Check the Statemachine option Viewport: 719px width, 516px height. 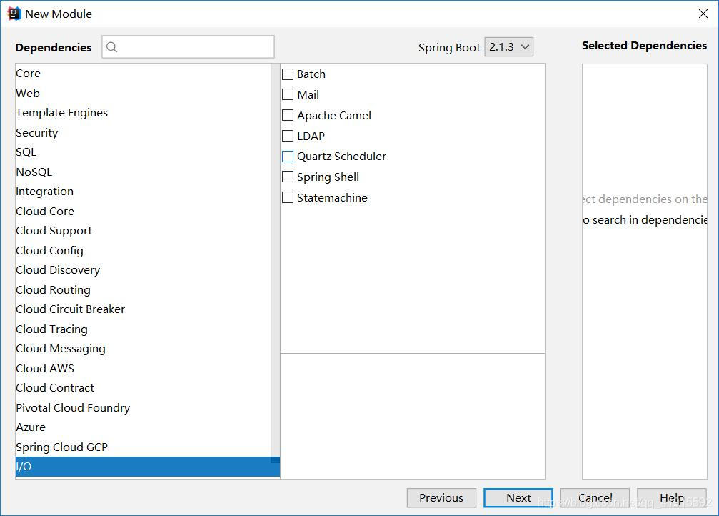(288, 197)
